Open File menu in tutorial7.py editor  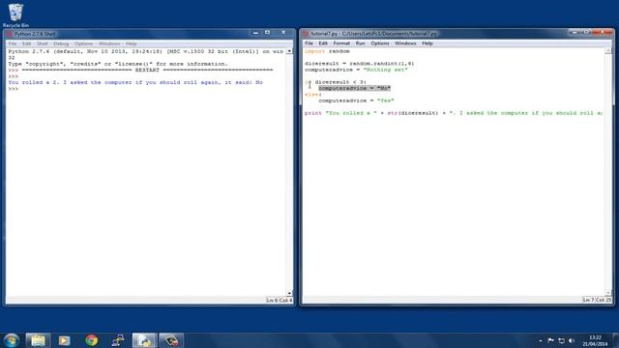[309, 43]
